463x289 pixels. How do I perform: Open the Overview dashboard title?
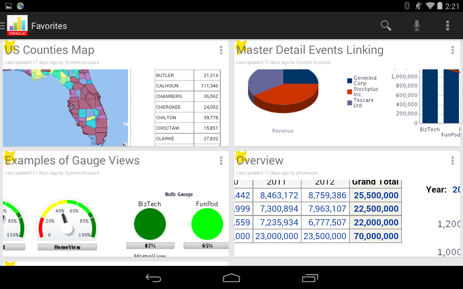(x=260, y=161)
